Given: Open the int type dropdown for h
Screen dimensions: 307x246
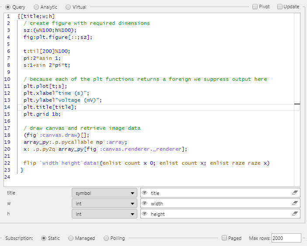Looking at the screenshot, I should coord(105,214).
